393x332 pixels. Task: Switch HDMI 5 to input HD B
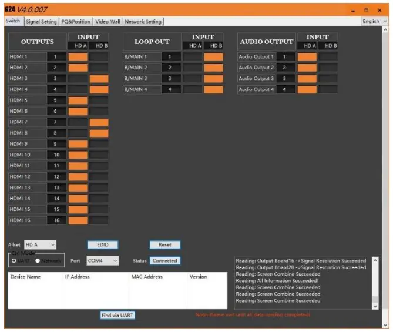(99, 100)
